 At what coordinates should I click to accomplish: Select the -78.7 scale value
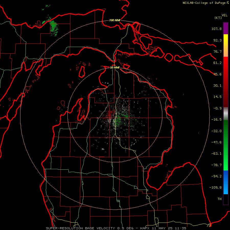coord(216,165)
